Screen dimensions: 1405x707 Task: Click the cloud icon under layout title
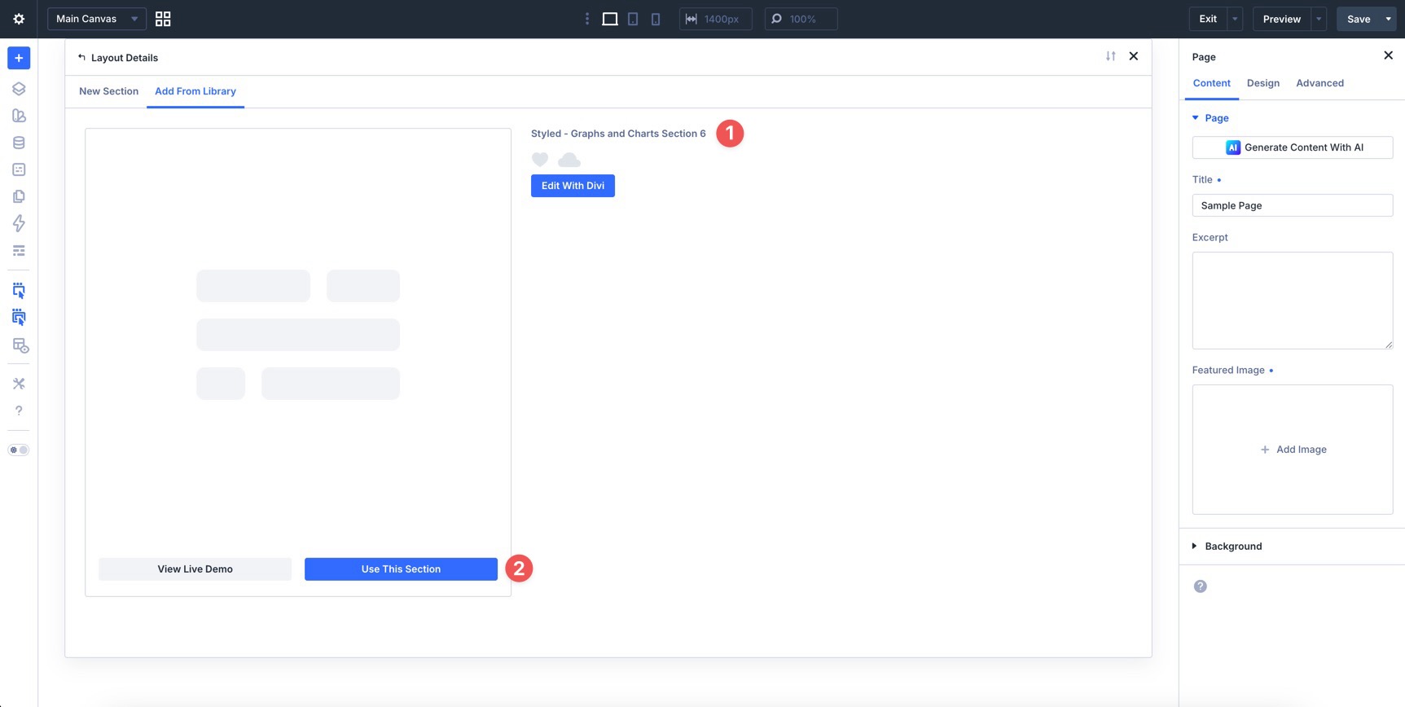569,160
